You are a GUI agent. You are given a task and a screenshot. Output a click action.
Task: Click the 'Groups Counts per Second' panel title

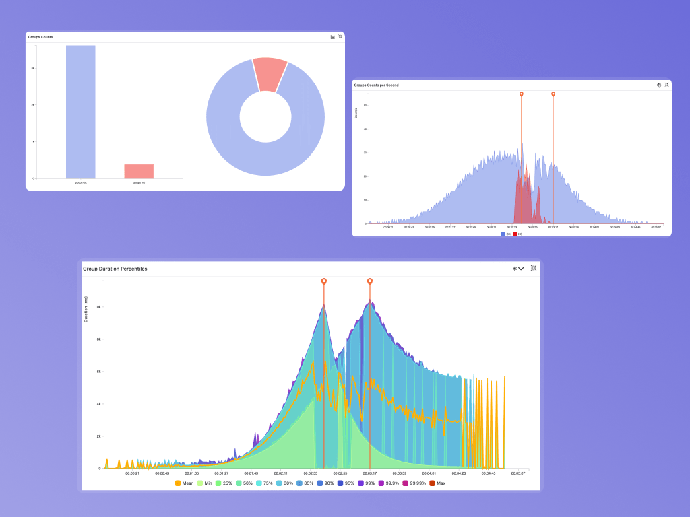376,85
